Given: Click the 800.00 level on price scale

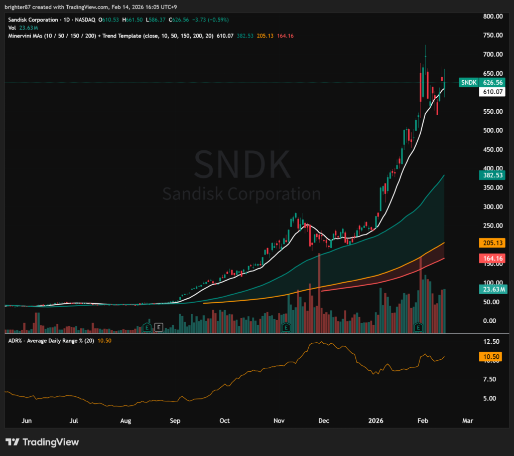Looking at the screenshot, I should [492, 16].
